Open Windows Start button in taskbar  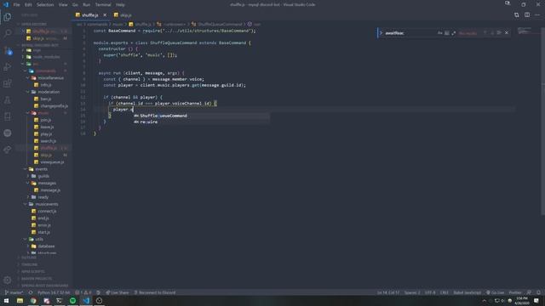(6, 300)
